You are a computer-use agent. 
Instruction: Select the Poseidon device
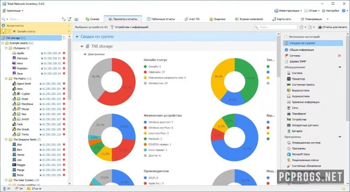tap(22, 68)
